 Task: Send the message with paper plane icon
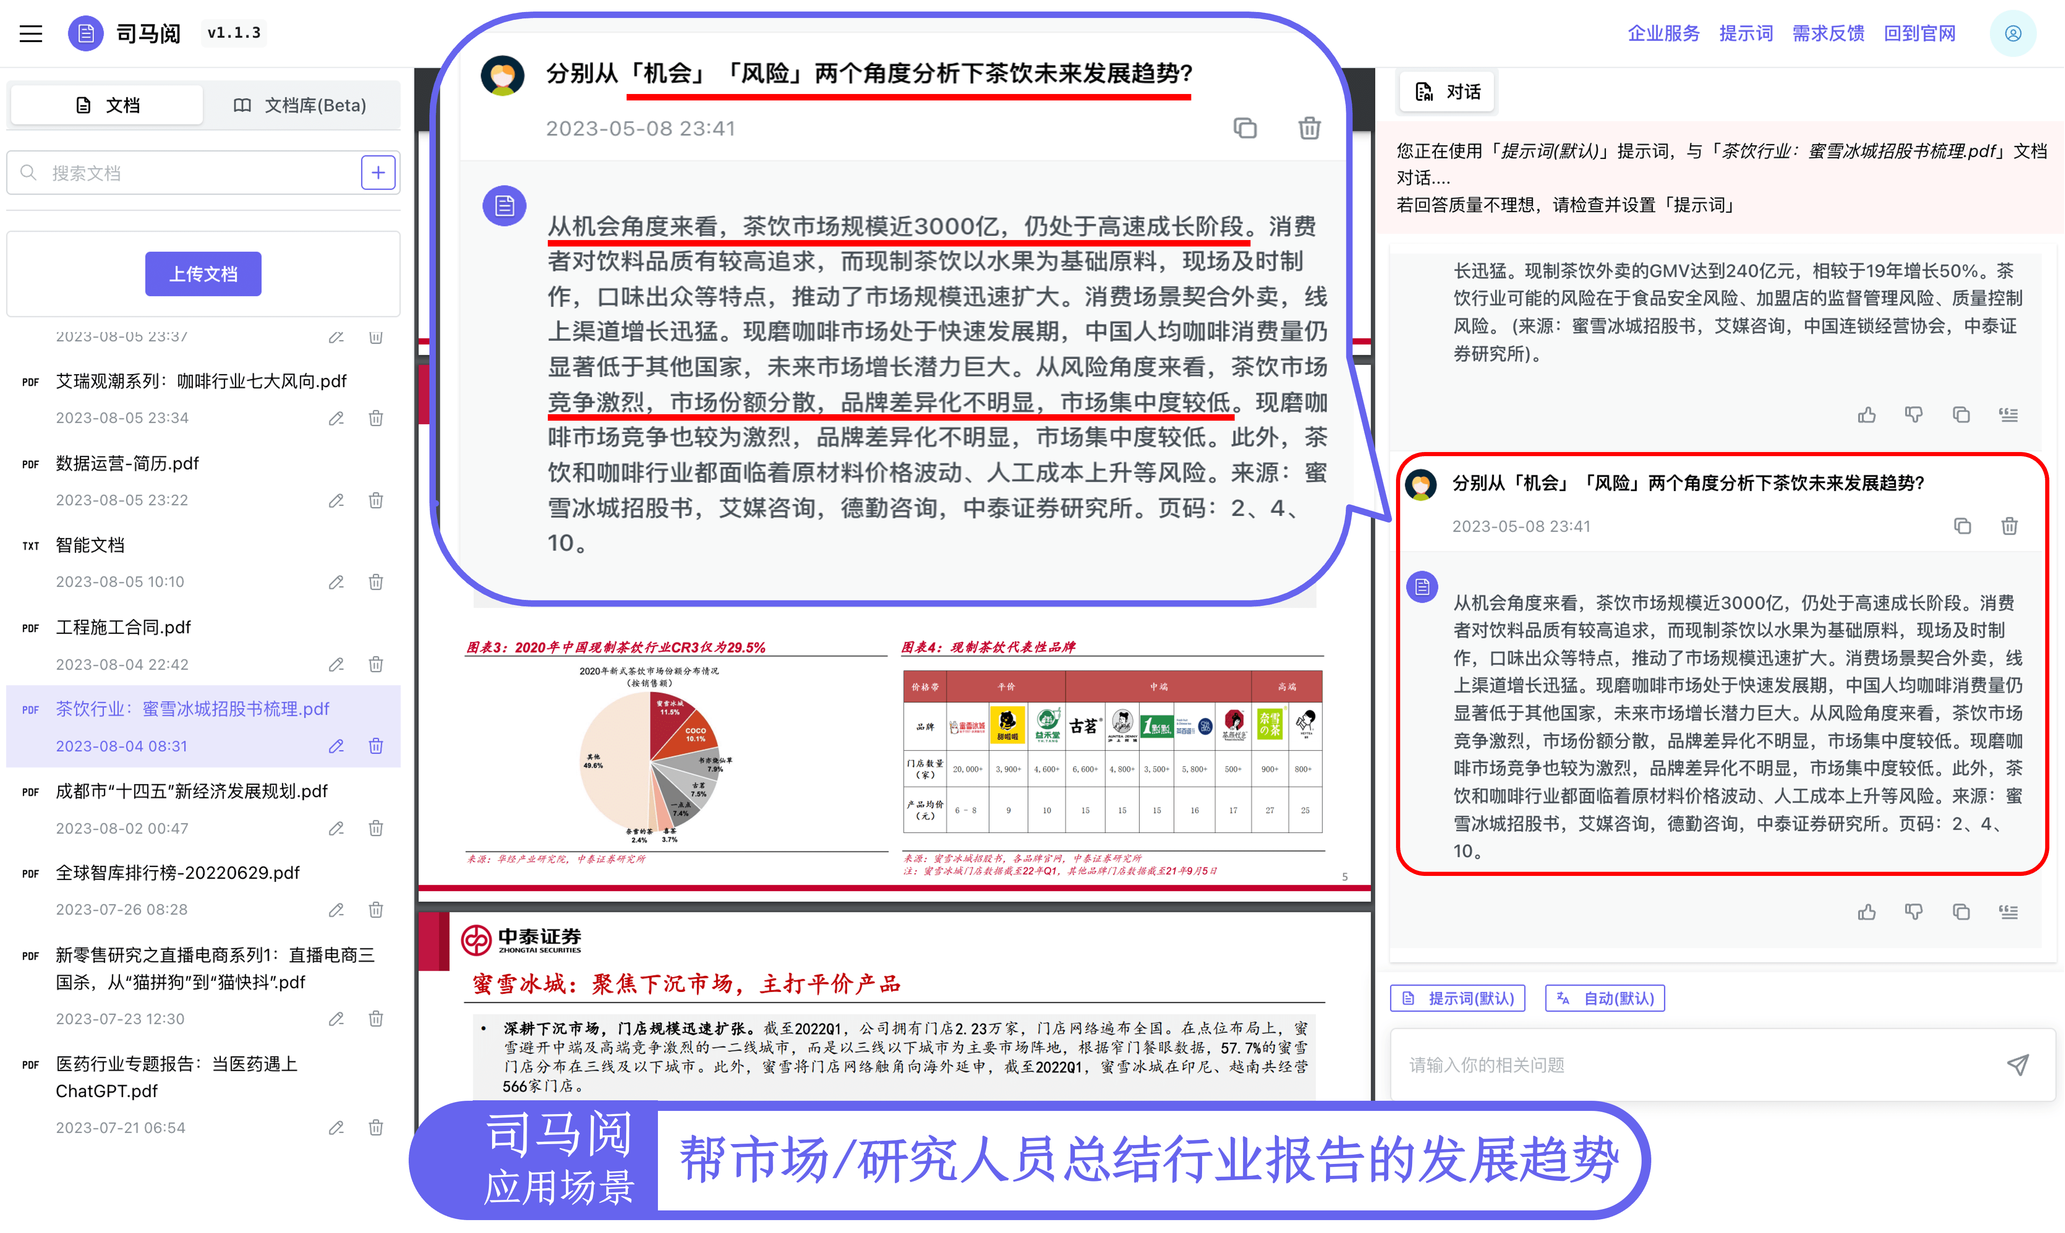pyautogui.click(x=2018, y=1064)
